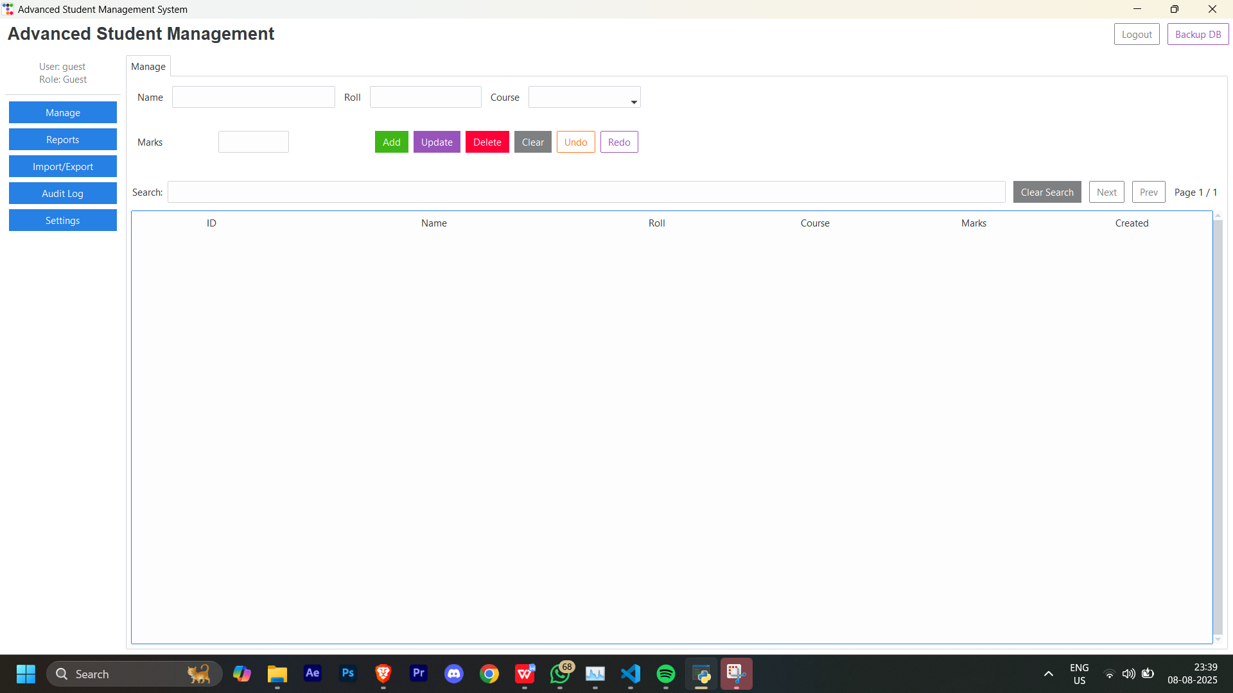The height and width of the screenshot is (693, 1233).
Task: Click the purple Update button
Action: click(437, 142)
